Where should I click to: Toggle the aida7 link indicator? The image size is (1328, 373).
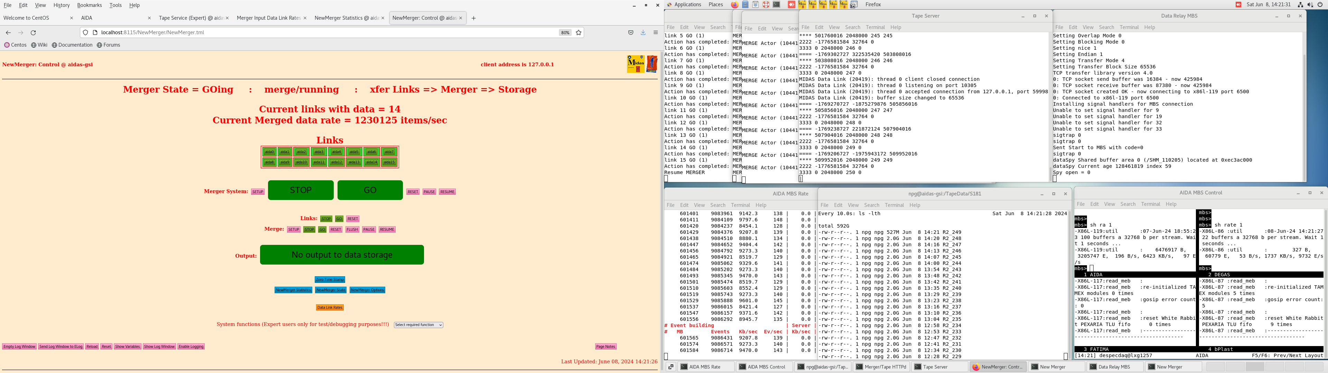(x=389, y=152)
